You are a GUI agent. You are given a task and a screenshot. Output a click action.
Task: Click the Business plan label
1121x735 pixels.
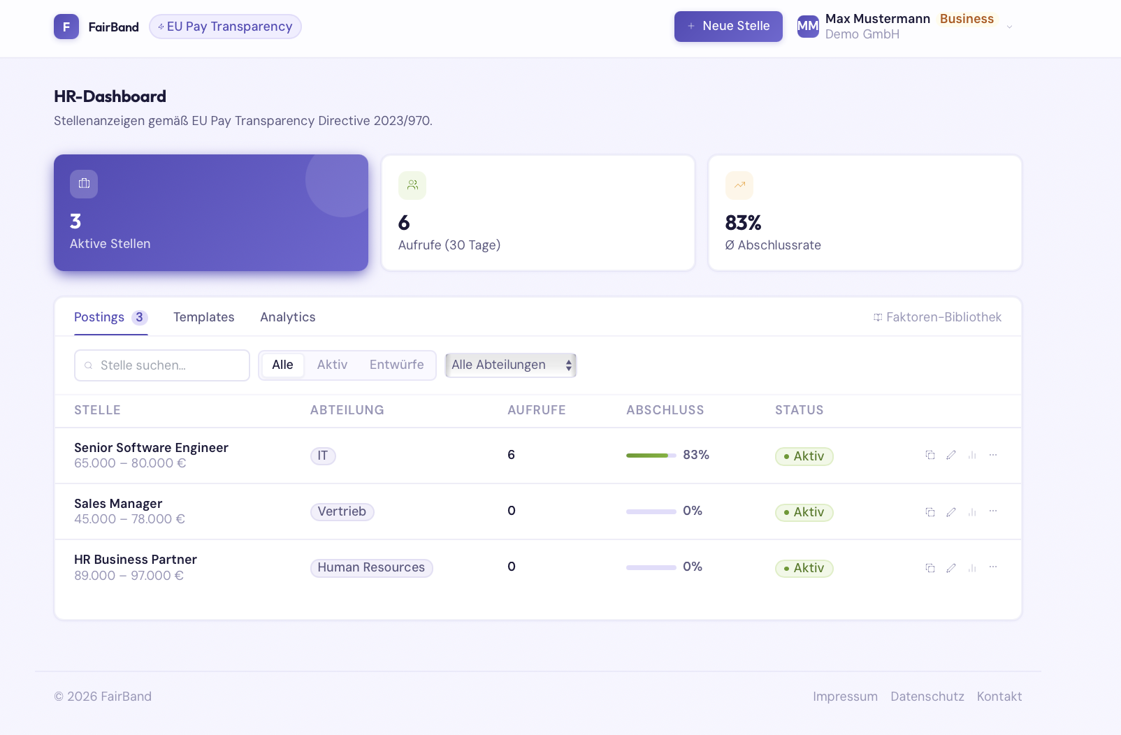click(967, 19)
